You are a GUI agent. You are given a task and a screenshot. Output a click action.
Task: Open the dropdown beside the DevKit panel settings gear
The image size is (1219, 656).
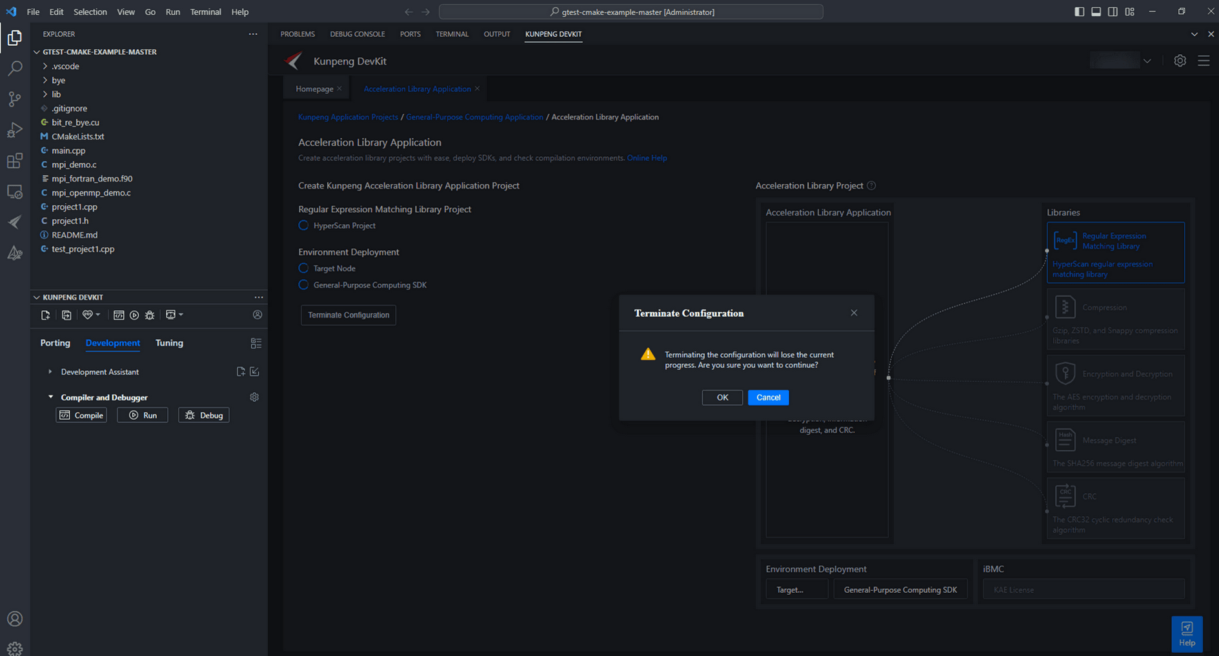(1147, 61)
